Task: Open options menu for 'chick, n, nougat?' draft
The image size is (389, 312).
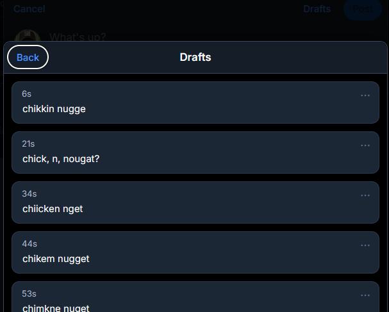Action: pos(365,145)
